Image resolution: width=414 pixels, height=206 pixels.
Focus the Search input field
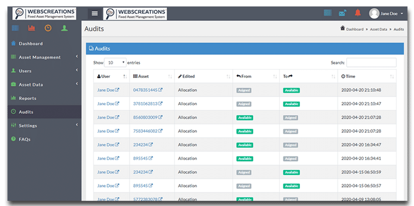click(371, 62)
